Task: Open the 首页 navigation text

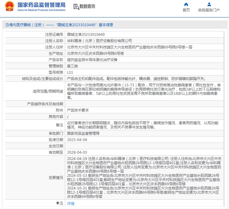Action: pos(186,10)
